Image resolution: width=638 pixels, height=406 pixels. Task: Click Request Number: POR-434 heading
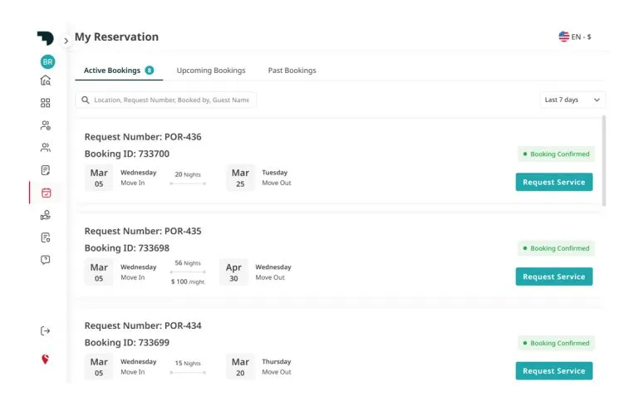pos(143,325)
